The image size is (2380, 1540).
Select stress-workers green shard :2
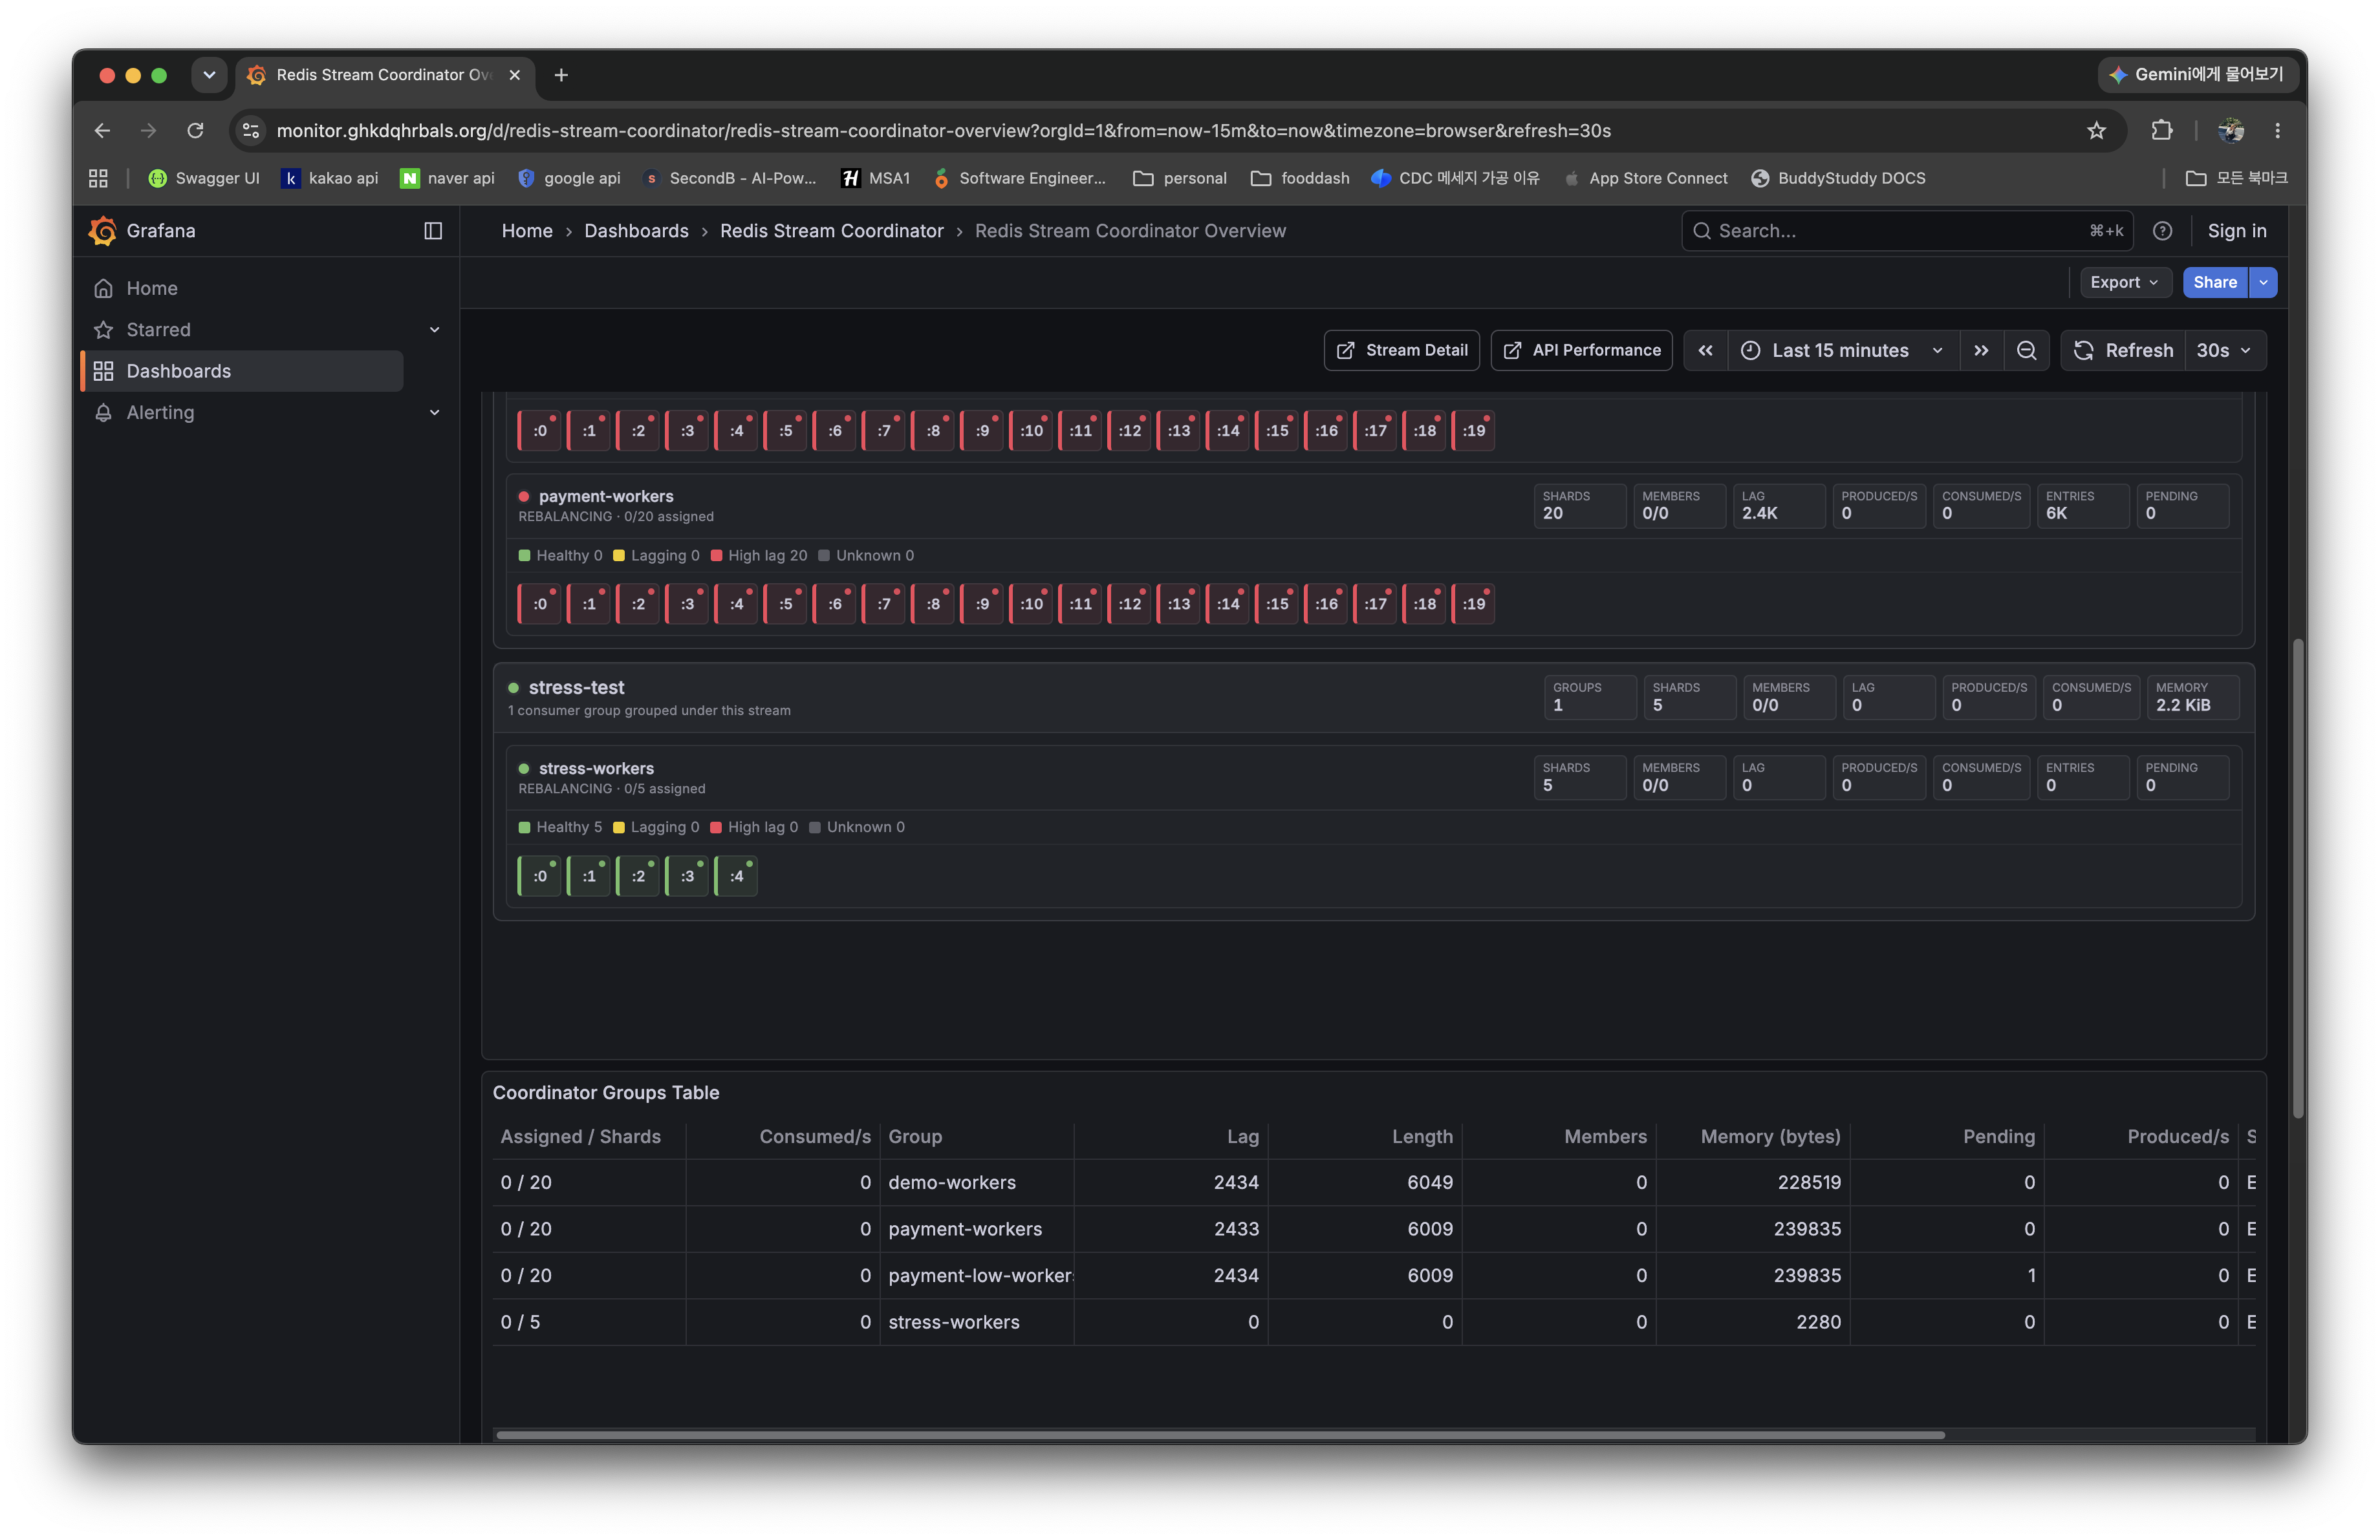(638, 877)
